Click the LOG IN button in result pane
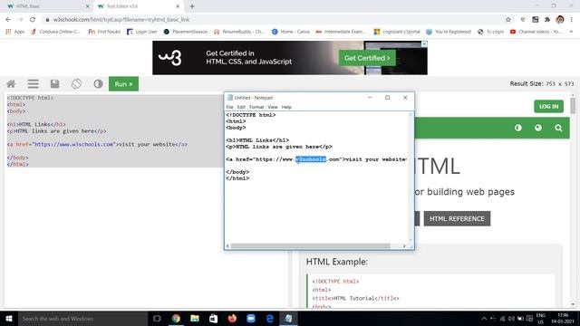 tap(548, 107)
